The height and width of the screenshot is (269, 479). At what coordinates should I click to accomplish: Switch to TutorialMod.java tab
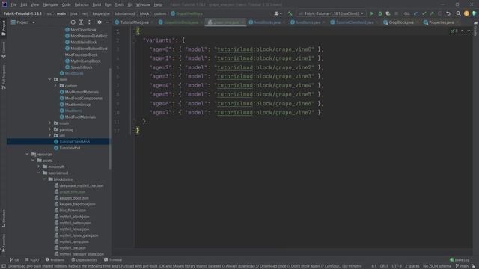[134, 22]
